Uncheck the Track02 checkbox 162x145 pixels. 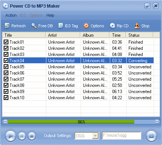6,48
